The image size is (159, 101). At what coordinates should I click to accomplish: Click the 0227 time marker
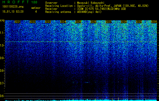point(108,22)
